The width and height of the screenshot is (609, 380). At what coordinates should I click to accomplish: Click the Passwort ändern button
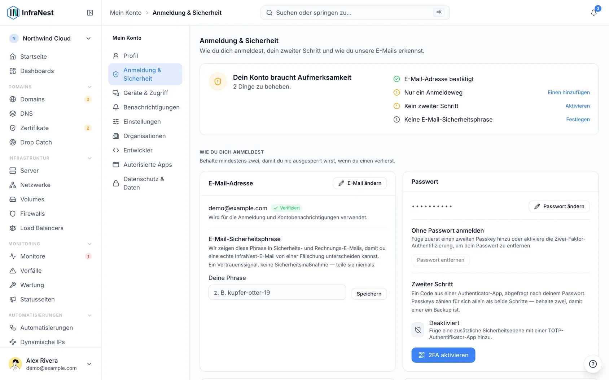pyautogui.click(x=559, y=206)
